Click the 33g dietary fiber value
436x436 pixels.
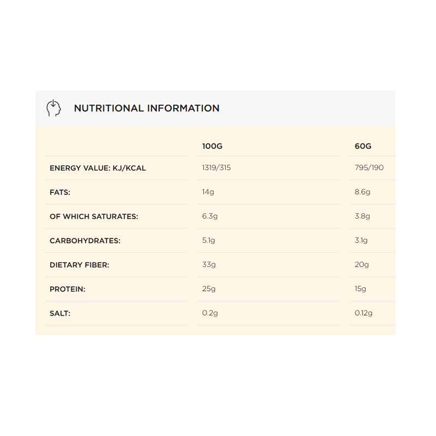click(x=209, y=265)
